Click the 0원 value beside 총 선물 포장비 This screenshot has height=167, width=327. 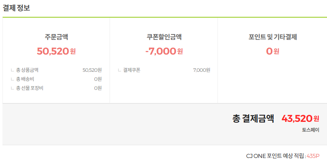pyautogui.click(x=98, y=88)
